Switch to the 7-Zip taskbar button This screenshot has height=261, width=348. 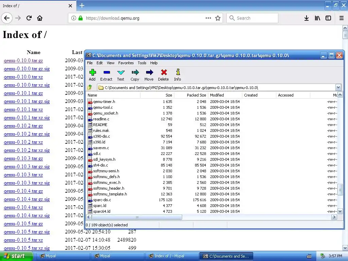point(226,256)
